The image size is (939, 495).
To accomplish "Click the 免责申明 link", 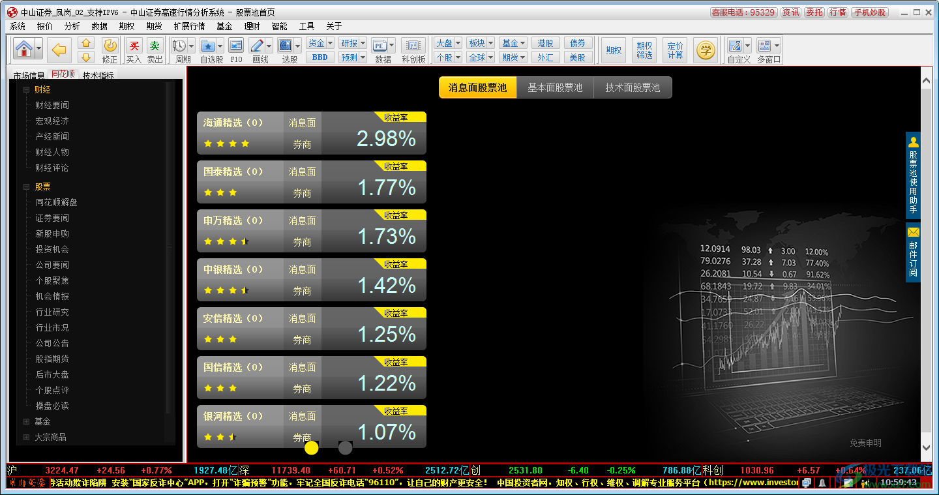I will 865,443.
